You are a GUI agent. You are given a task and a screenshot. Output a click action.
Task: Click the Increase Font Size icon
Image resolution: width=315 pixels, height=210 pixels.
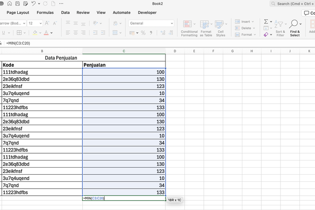tap(47, 24)
